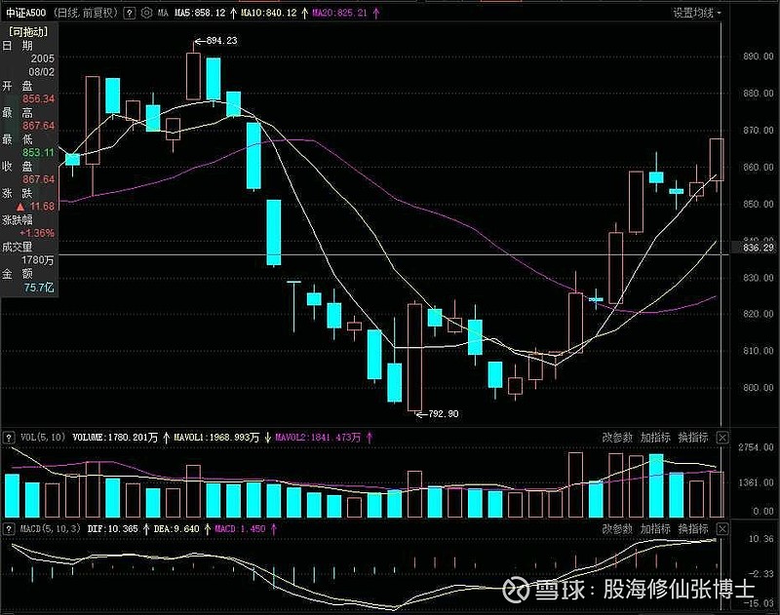Close the MACD indicator panel
780x615 pixels.
[722, 529]
